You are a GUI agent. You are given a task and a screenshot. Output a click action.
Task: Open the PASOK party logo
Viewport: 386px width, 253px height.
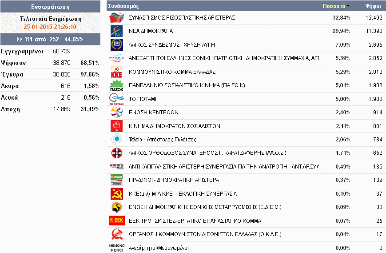pos(115,86)
